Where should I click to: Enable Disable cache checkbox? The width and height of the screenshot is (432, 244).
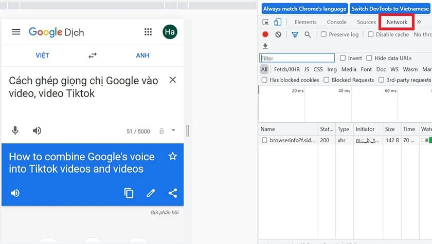click(371, 34)
